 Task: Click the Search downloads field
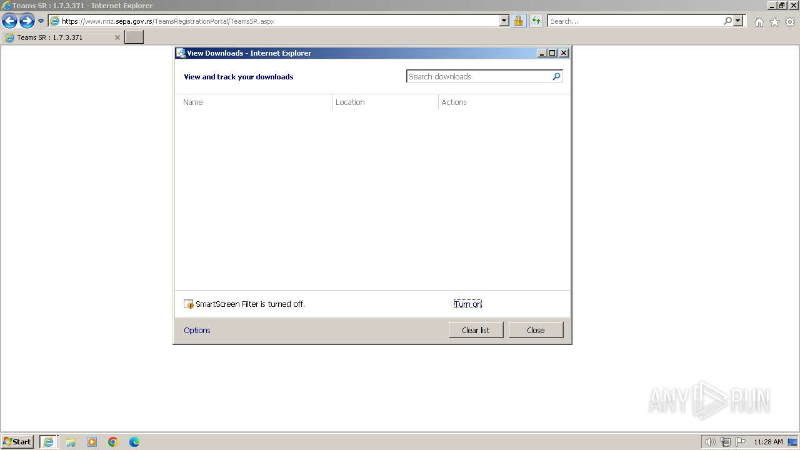click(479, 76)
